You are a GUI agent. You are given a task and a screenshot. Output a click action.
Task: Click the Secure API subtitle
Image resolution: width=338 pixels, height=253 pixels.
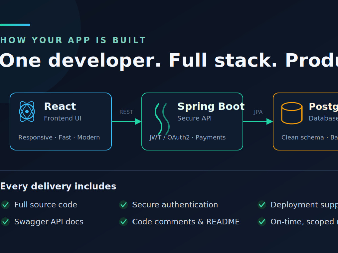(x=194, y=118)
